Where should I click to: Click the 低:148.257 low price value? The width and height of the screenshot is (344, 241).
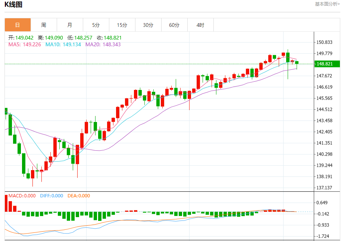pos(79,38)
